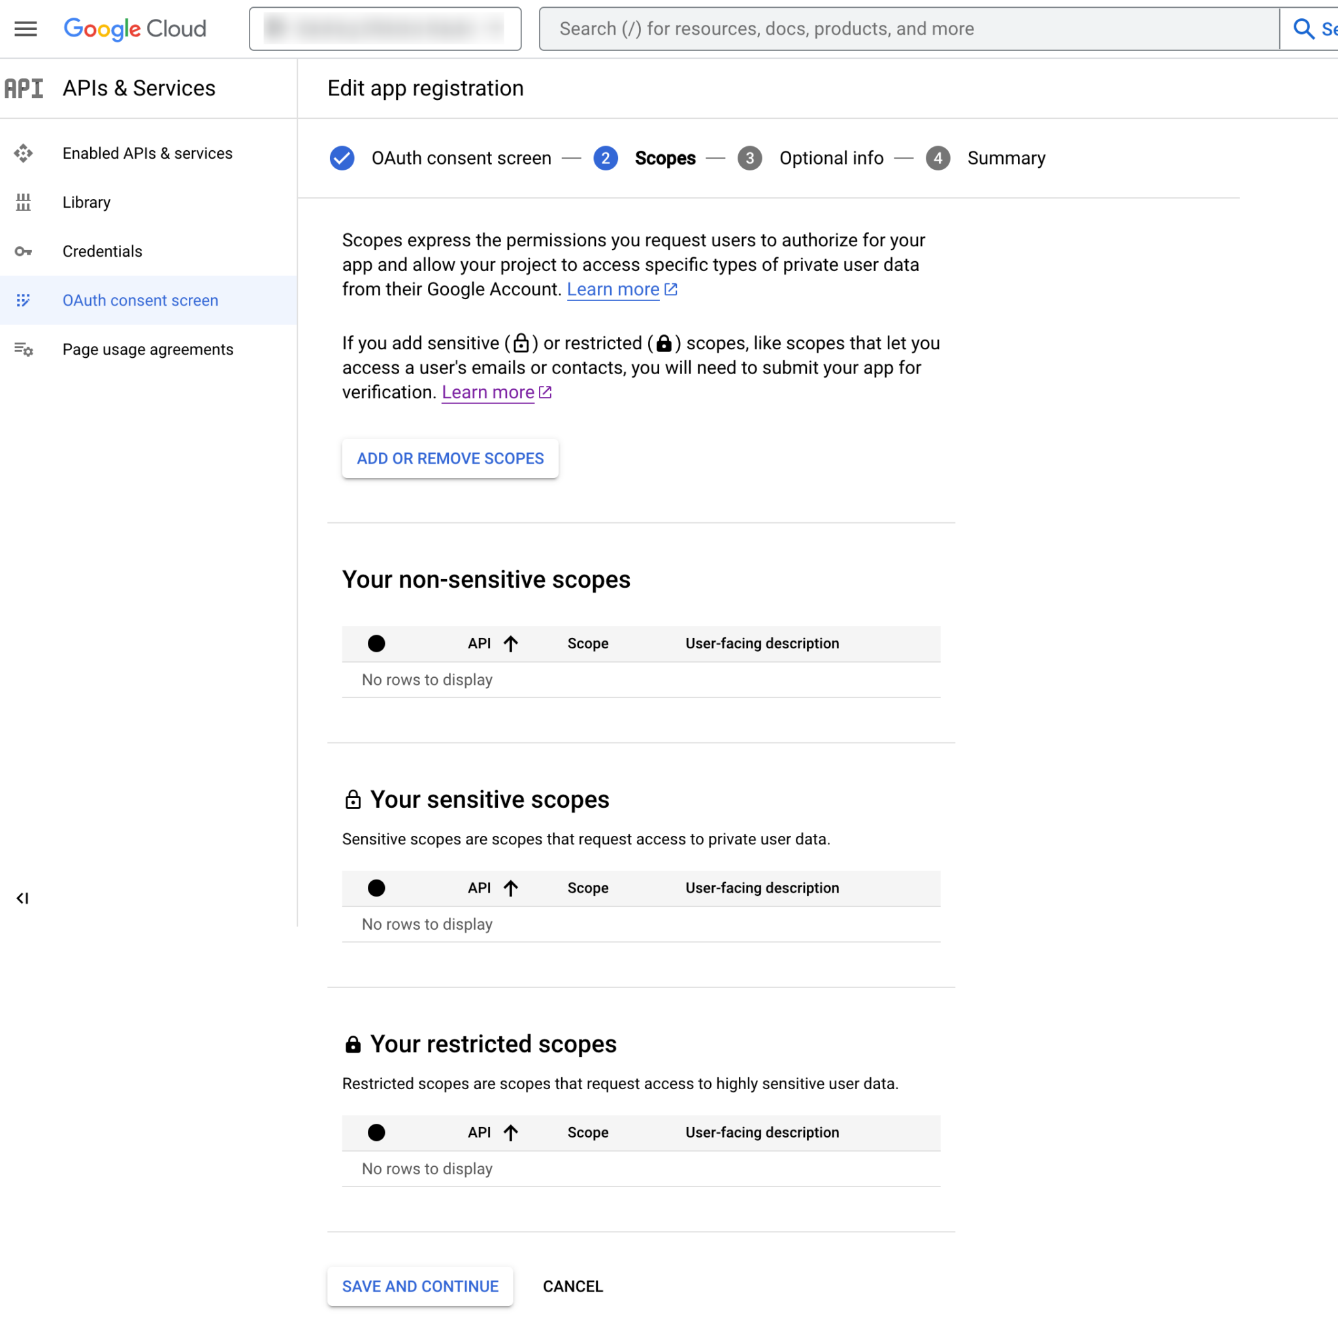The image size is (1338, 1336).
Task: Sort non-sensitive scopes by API arrow
Action: pos(511,643)
